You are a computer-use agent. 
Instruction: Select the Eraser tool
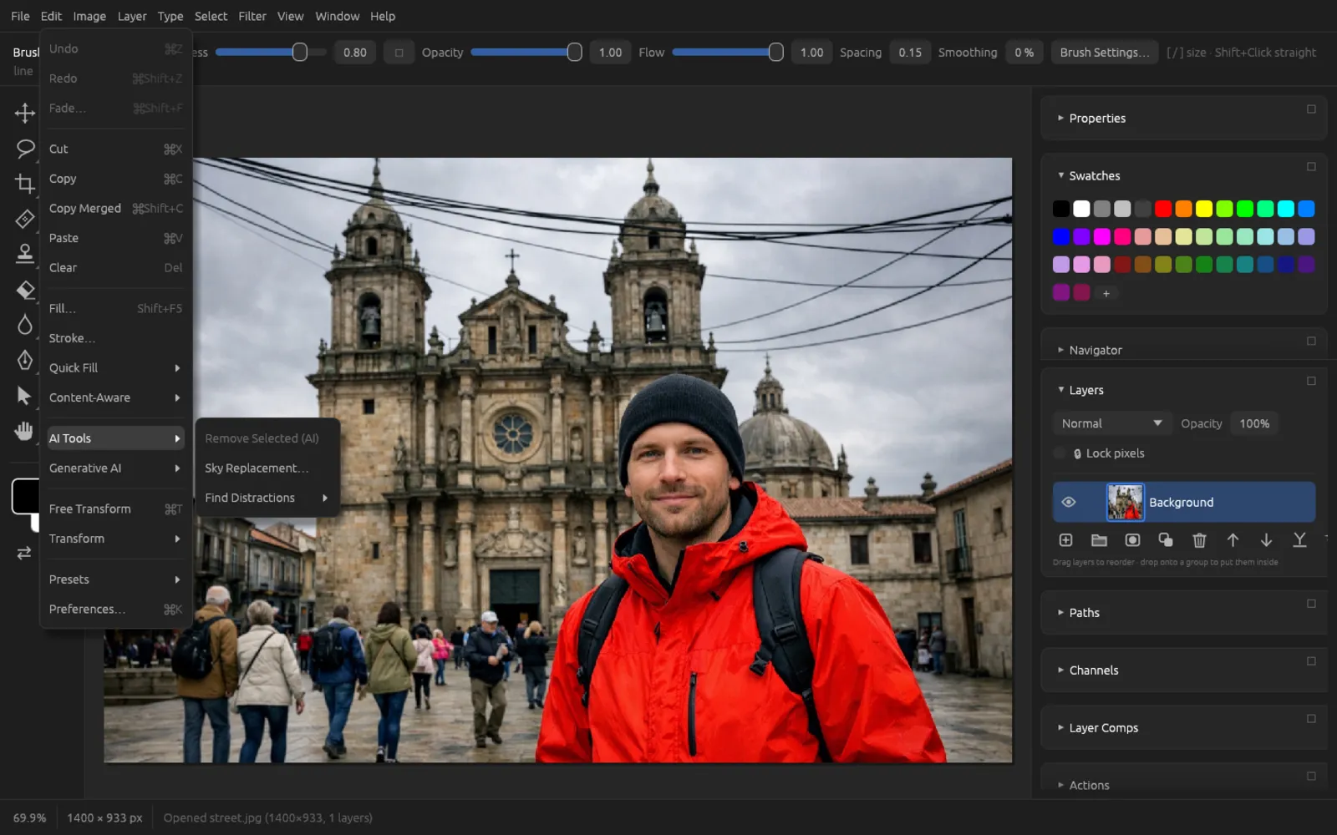[x=24, y=290]
